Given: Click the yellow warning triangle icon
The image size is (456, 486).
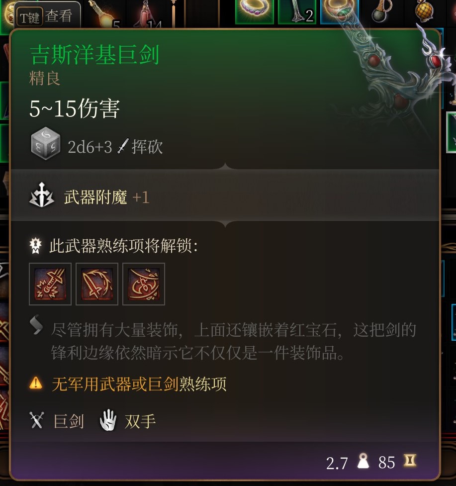Looking at the screenshot, I should click(36, 383).
